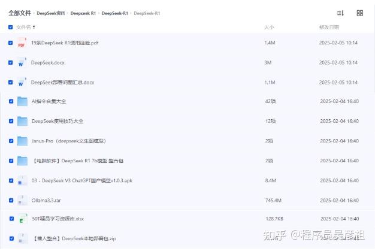Uncheck the DeepSeek V3 apk checkbox
Screen dimensions: 375x251
[x=11, y=180]
